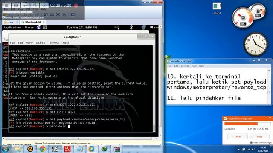Launch terminal from the Kali top panel
The image size is (273, 153).
click(x=45, y=27)
